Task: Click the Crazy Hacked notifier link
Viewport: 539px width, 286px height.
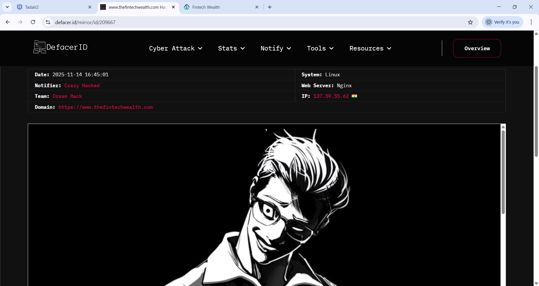Action: [82, 86]
